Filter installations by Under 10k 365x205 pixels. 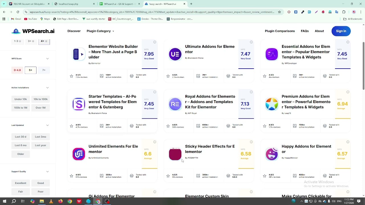tap(21, 99)
